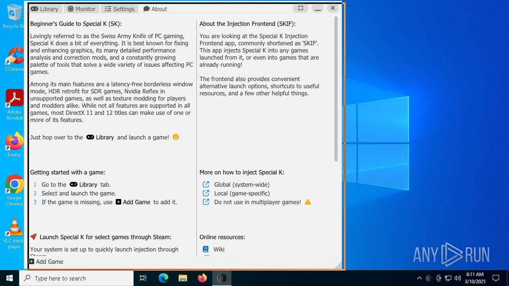Image resolution: width=509 pixels, height=286 pixels.
Task: Open Microsoft Edge from the taskbar
Action: (x=163, y=278)
